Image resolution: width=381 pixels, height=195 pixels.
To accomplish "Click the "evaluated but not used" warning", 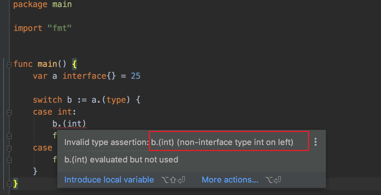I will click(121, 159).
